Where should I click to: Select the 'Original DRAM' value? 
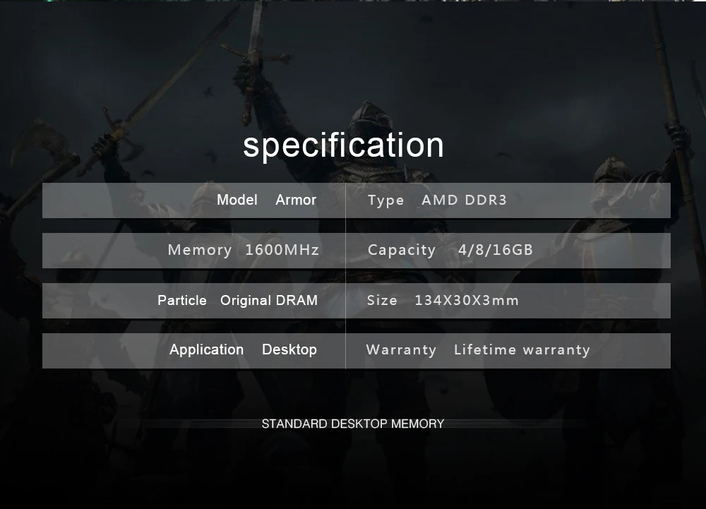[269, 300]
